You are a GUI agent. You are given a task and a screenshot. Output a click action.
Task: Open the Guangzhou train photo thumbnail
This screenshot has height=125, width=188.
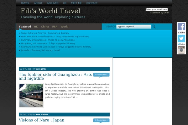tap(31, 96)
